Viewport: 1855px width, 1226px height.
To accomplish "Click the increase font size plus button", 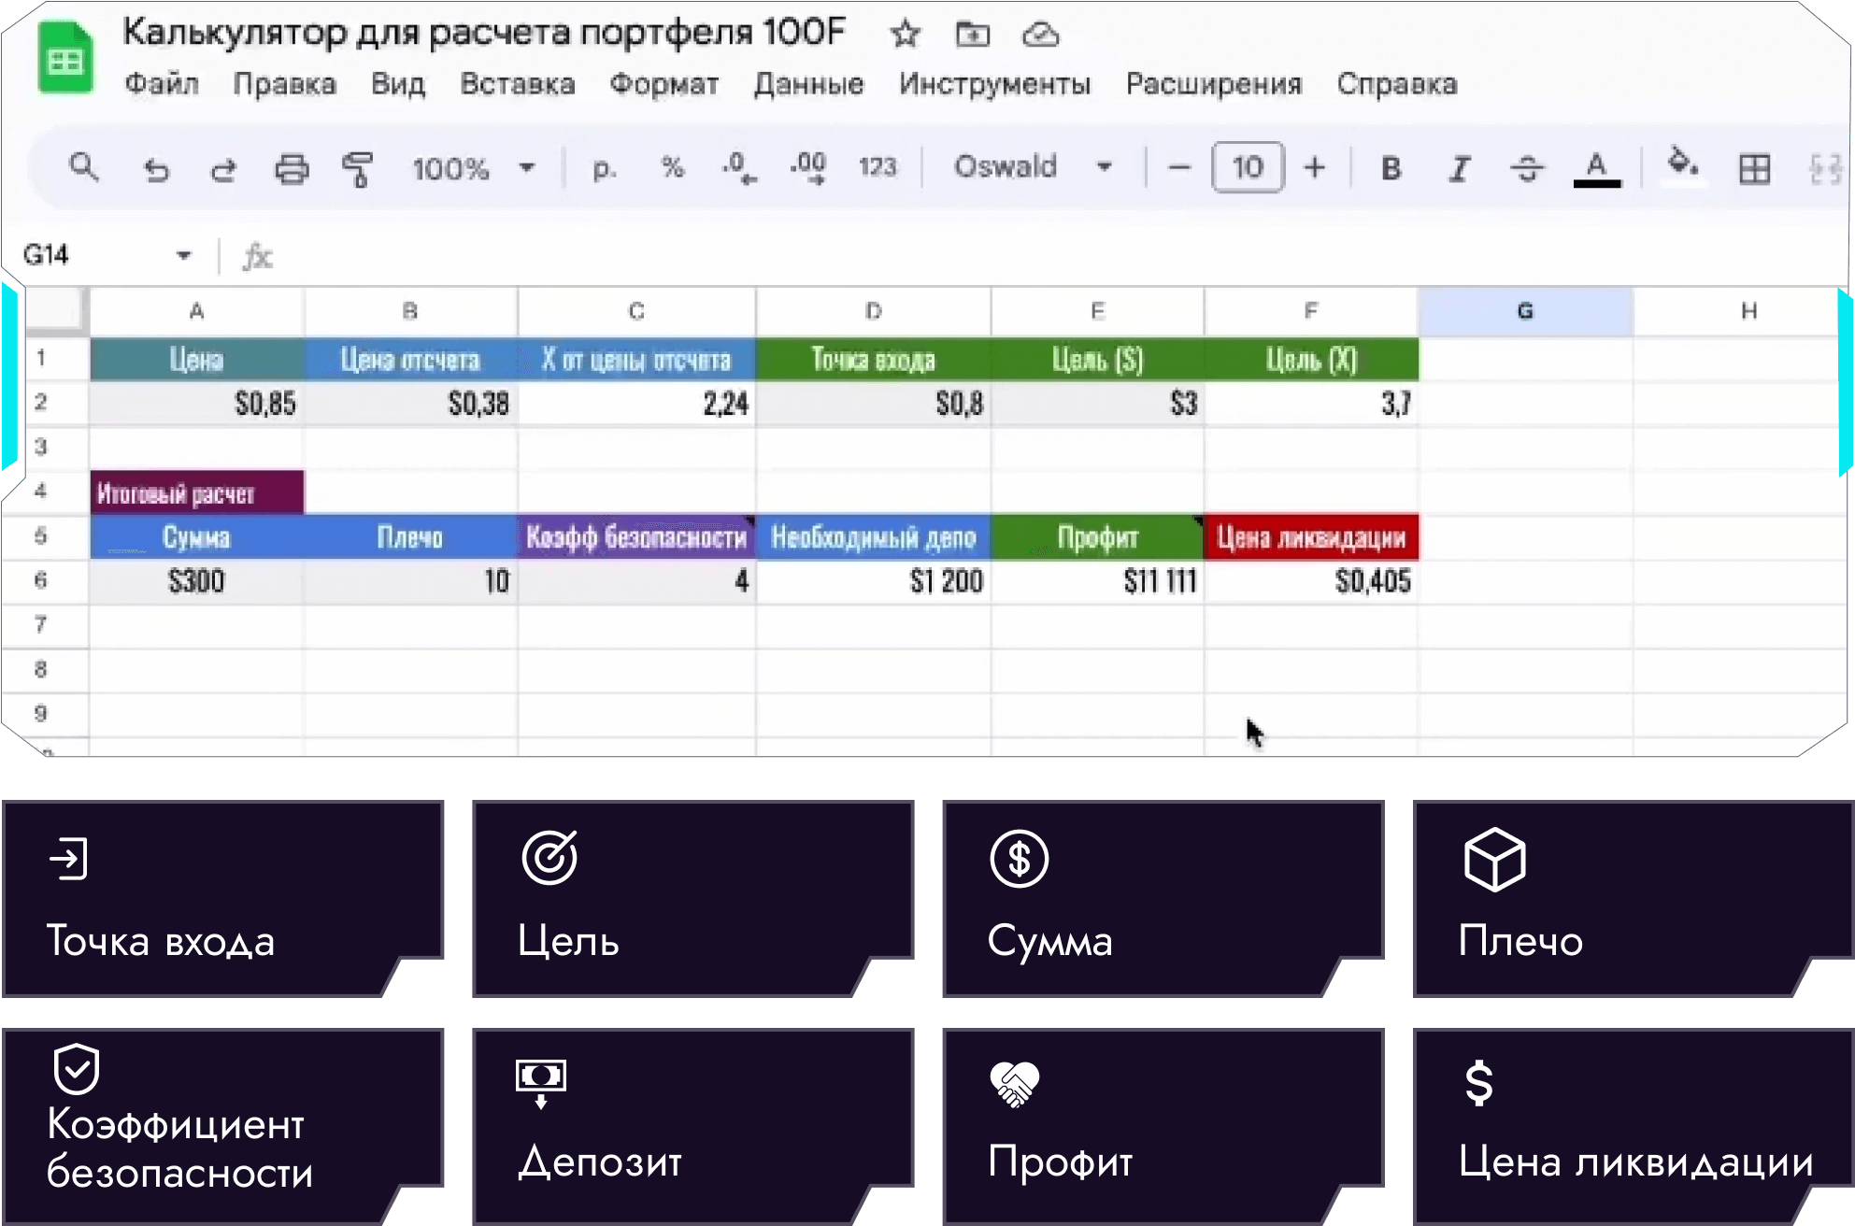I will pos(1314,168).
